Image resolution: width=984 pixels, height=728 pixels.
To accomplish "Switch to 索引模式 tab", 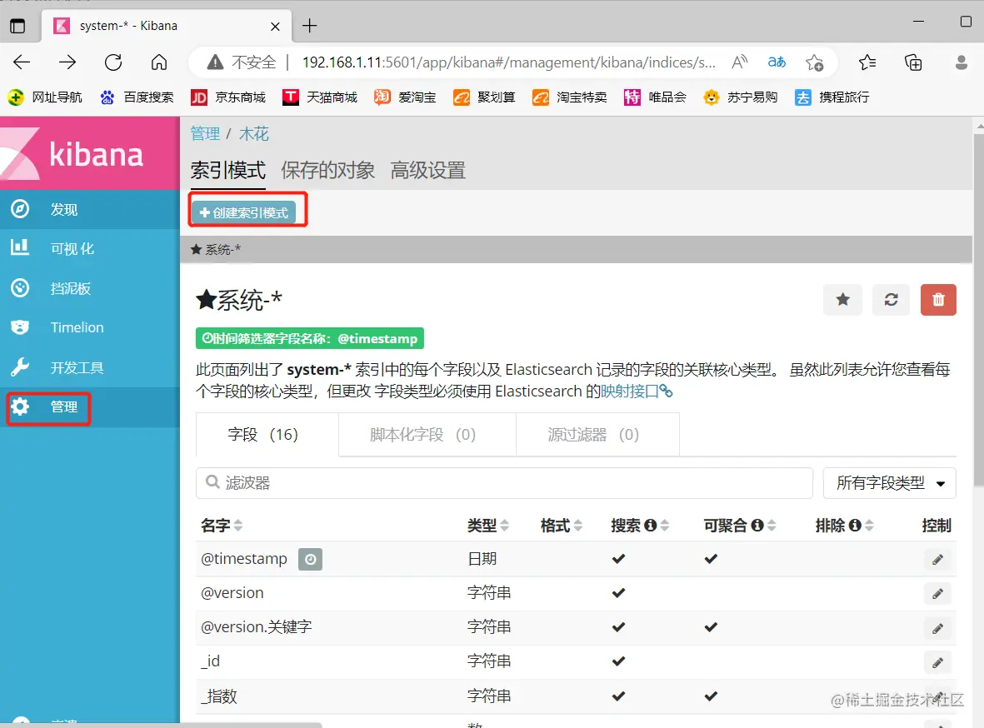I will 227,170.
